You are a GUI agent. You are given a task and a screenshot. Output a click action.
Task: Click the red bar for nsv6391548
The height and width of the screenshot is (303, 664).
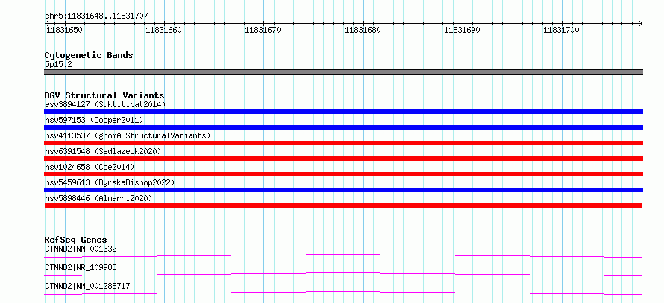(x=343, y=159)
